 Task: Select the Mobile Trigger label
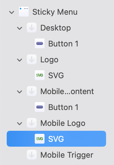click(x=67, y=155)
